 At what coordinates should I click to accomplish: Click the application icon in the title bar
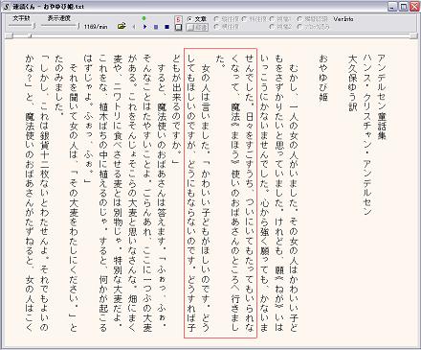[x=6, y=7]
